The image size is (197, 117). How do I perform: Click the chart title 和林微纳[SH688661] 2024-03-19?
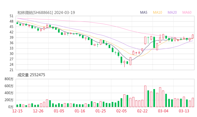pyautogui.click(x=46, y=12)
